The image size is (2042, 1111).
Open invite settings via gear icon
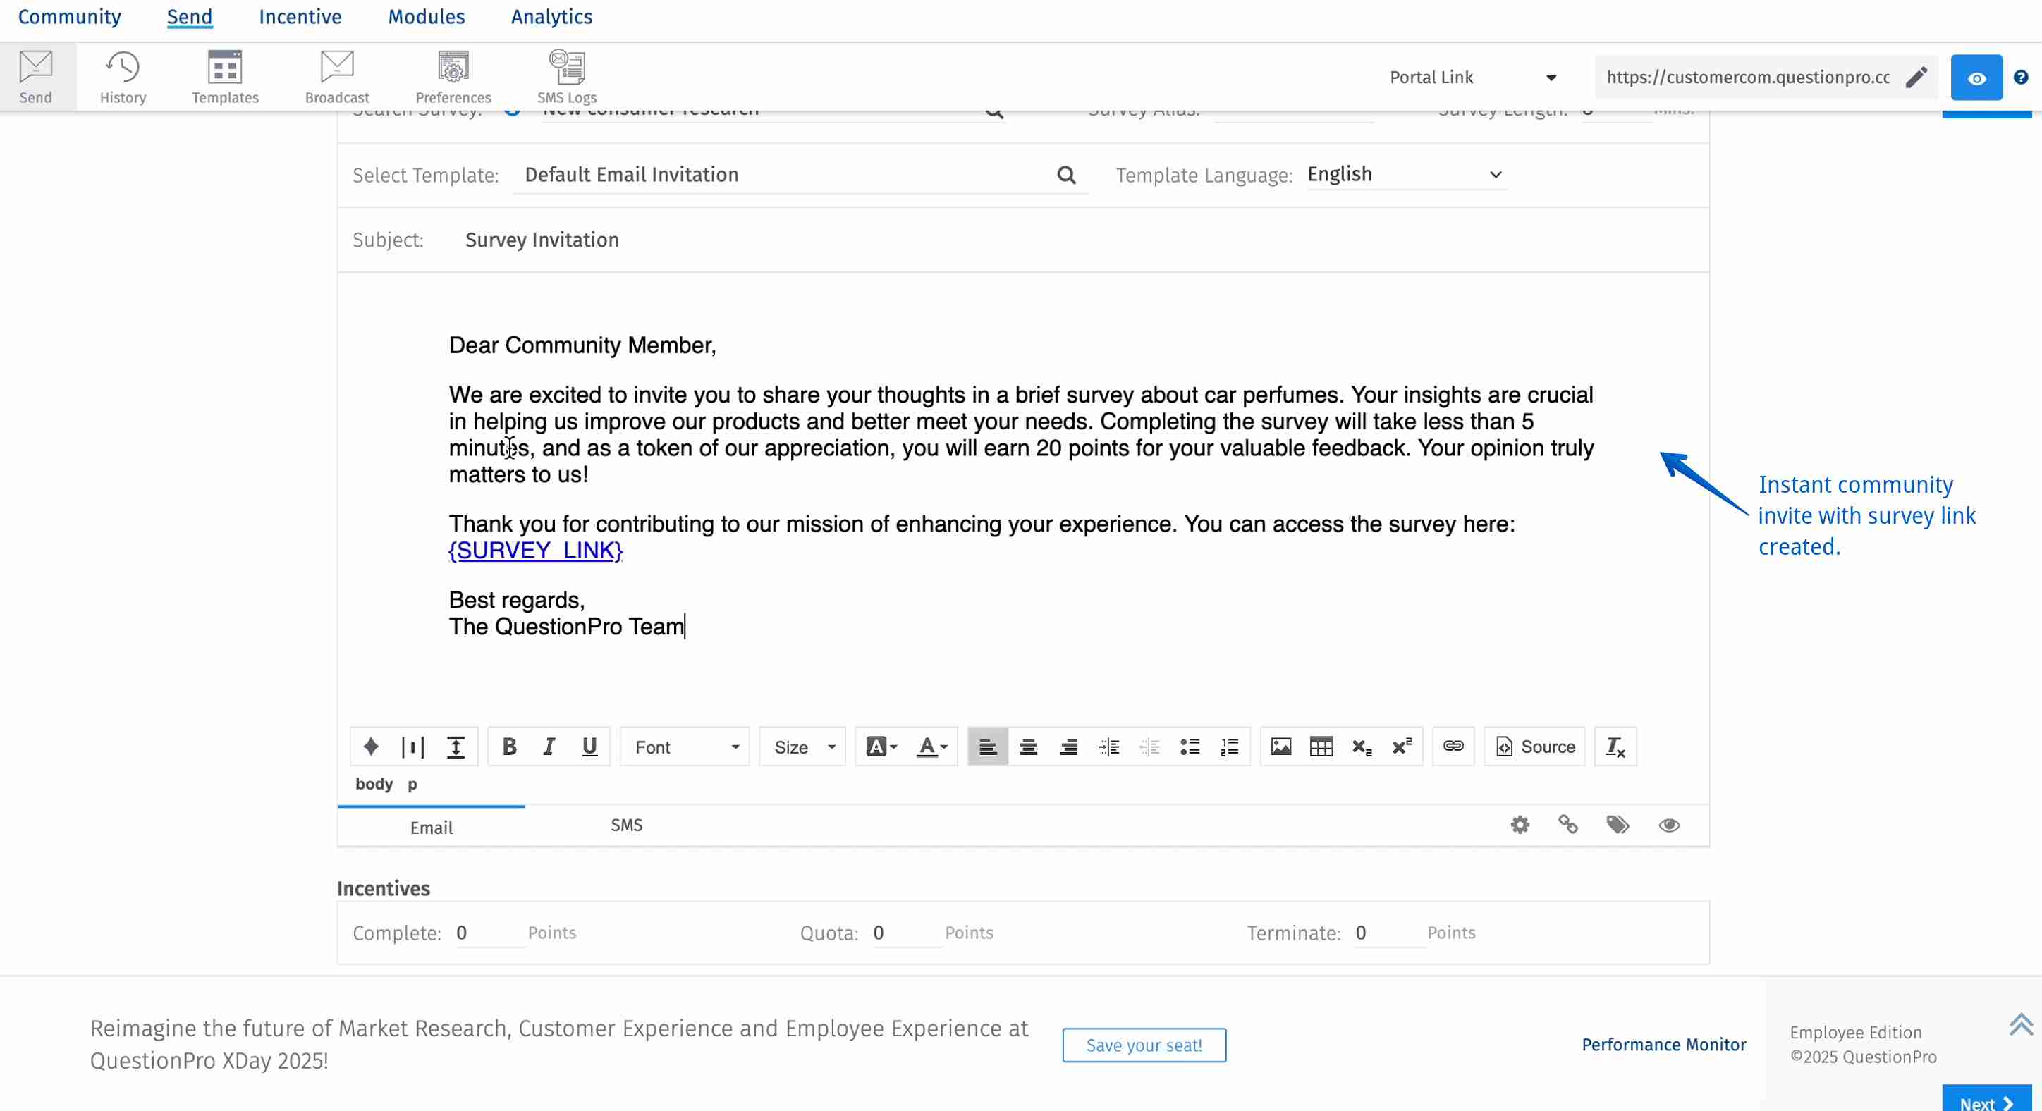click(x=1520, y=824)
